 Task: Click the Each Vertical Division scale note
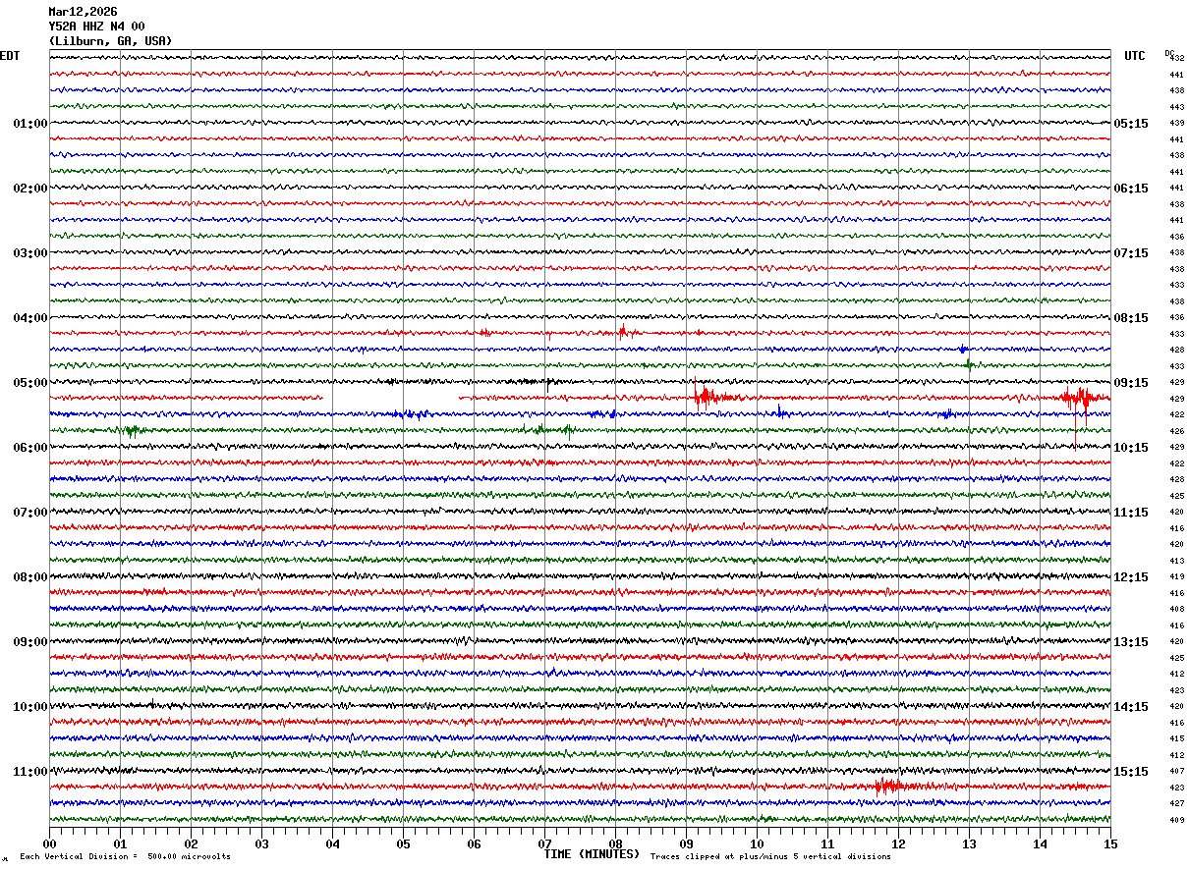pos(125,857)
